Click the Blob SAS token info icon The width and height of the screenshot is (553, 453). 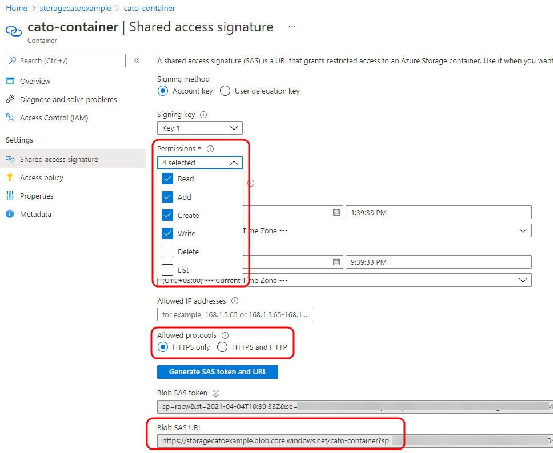click(x=215, y=393)
